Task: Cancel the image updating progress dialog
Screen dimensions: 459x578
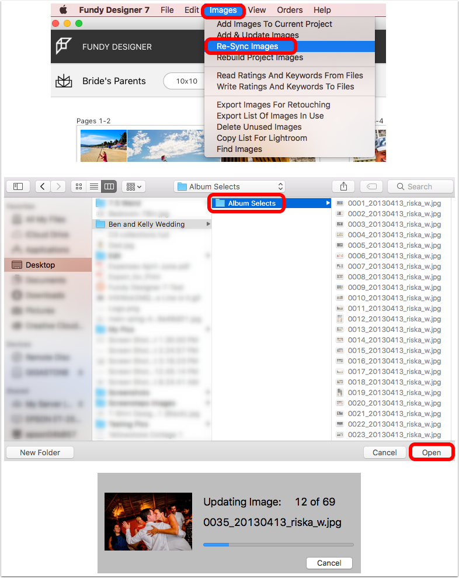Action: (329, 563)
